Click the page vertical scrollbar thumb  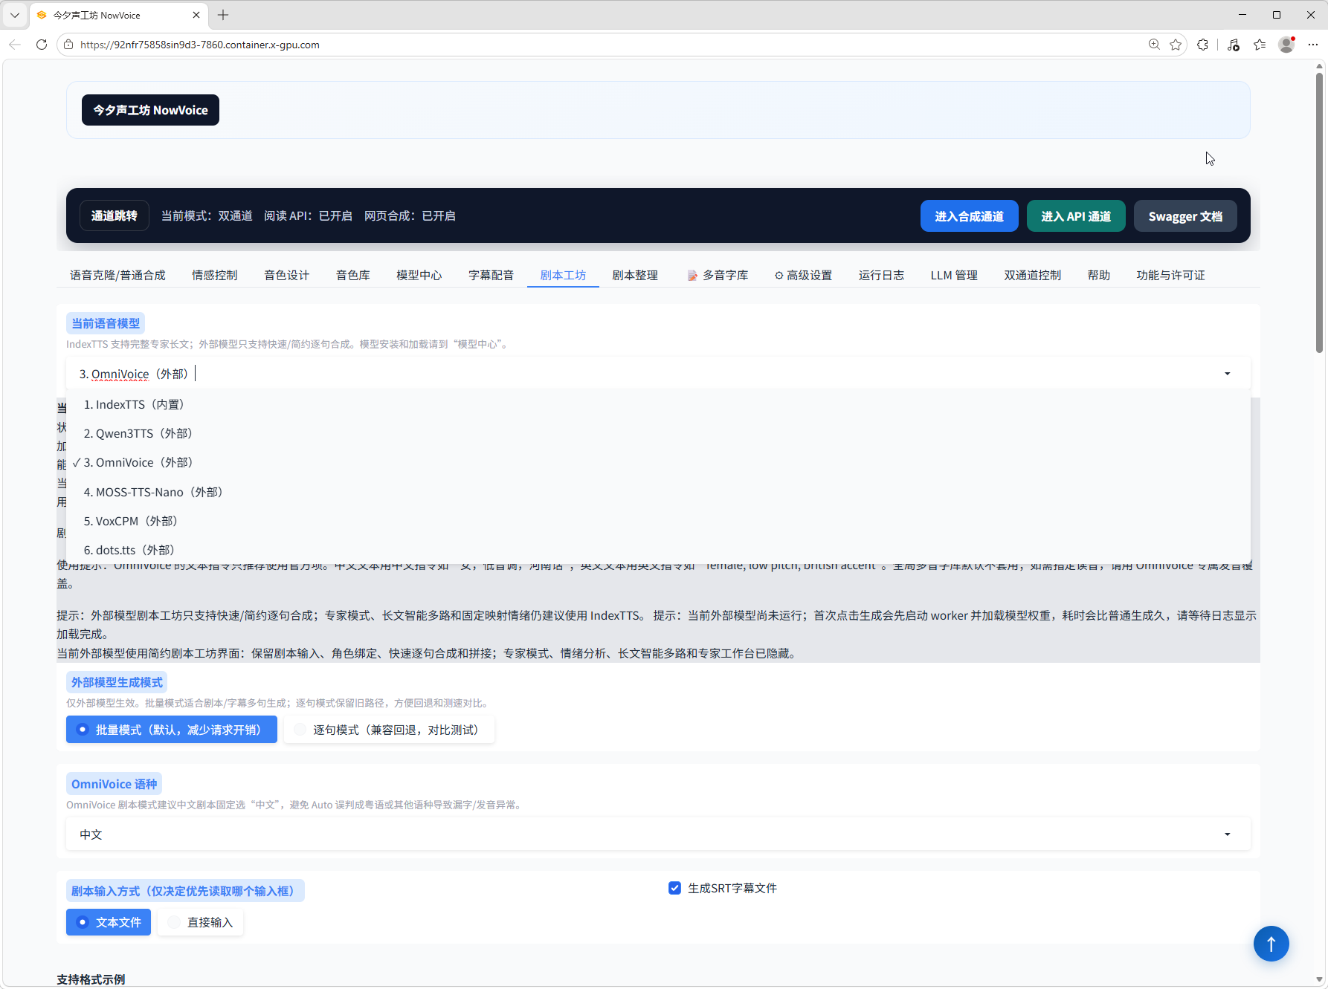click(x=1320, y=212)
